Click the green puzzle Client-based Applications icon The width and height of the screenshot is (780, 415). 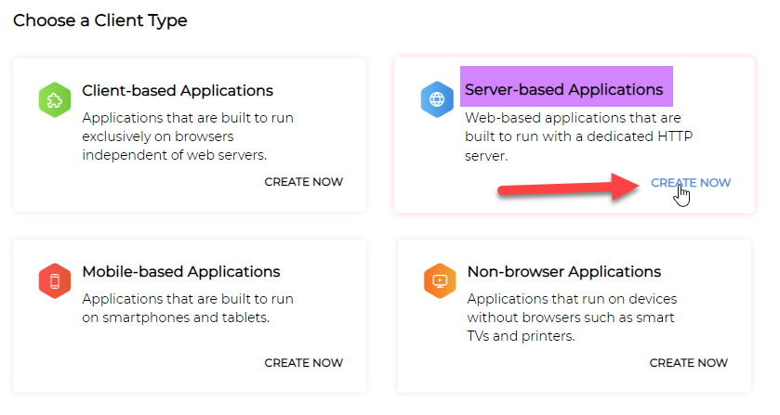(55, 100)
